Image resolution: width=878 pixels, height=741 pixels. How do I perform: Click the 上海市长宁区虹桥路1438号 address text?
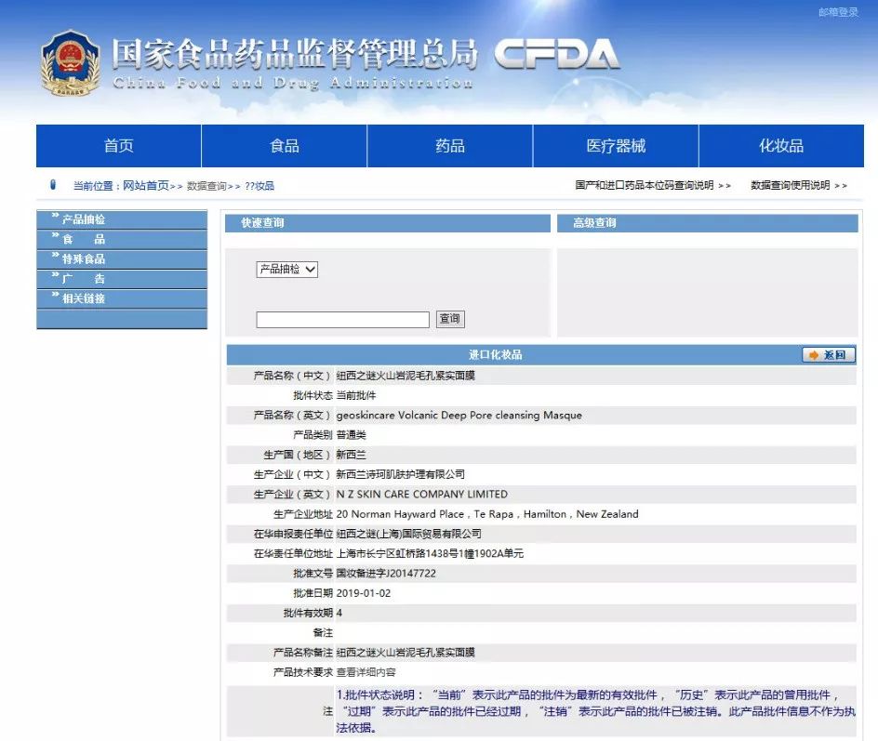(x=430, y=553)
